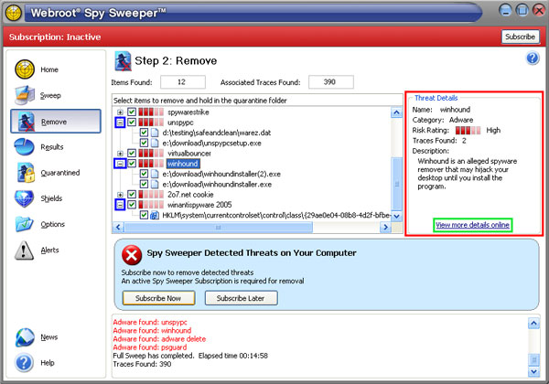
Task: Click Associated Traces Found field showing 390
Action: [x=331, y=82]
